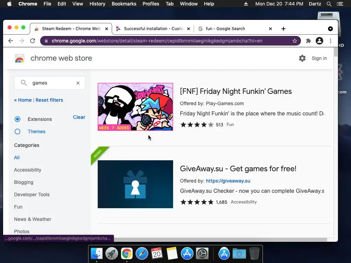Open the Profiles menu
This screenshot has height=263, width=351.
coord(151,4)
